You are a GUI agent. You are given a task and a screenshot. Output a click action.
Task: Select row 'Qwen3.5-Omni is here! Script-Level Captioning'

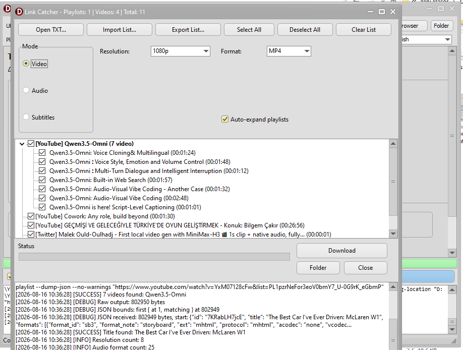[125, 207]
